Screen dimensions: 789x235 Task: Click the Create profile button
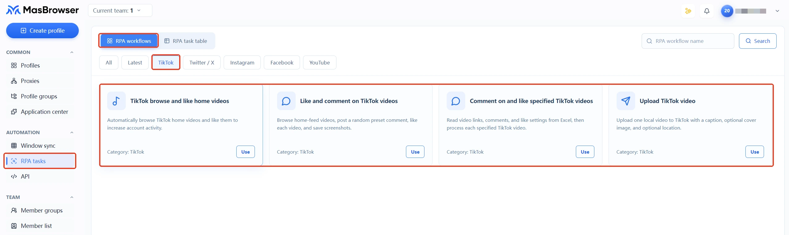(42, 31)
